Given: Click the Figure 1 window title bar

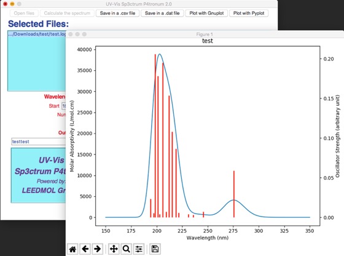Looking at the screenshot, I should [x=205, y=34].
